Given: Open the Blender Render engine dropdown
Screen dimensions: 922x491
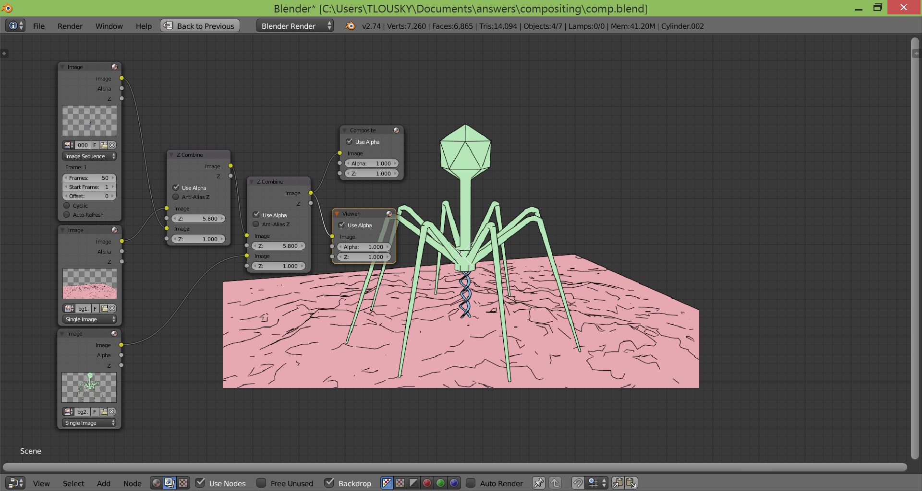Looking at the screenshot, I should pyautogui.click(x=295, y=26).
